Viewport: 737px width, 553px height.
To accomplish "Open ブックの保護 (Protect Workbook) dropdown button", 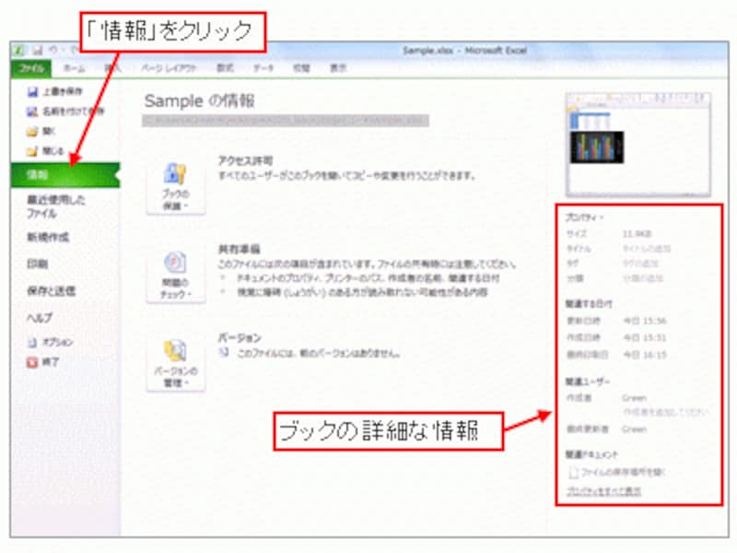I will (x=176, y=186).
